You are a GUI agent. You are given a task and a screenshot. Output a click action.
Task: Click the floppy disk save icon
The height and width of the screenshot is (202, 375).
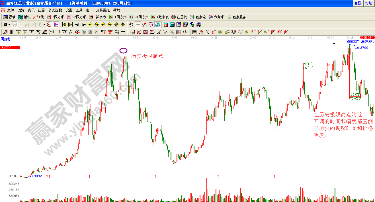[185, 25]
